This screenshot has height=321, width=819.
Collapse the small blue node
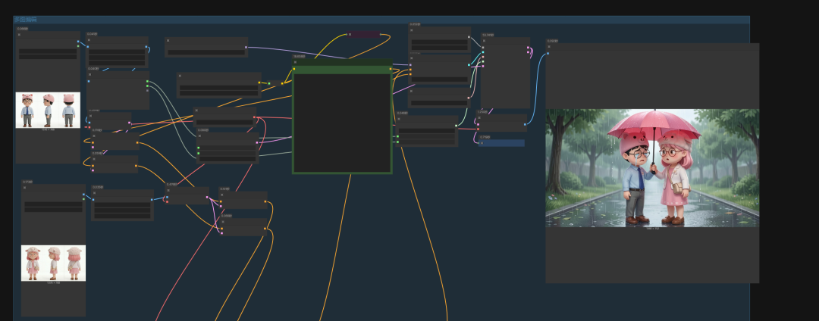coord(482,143)
